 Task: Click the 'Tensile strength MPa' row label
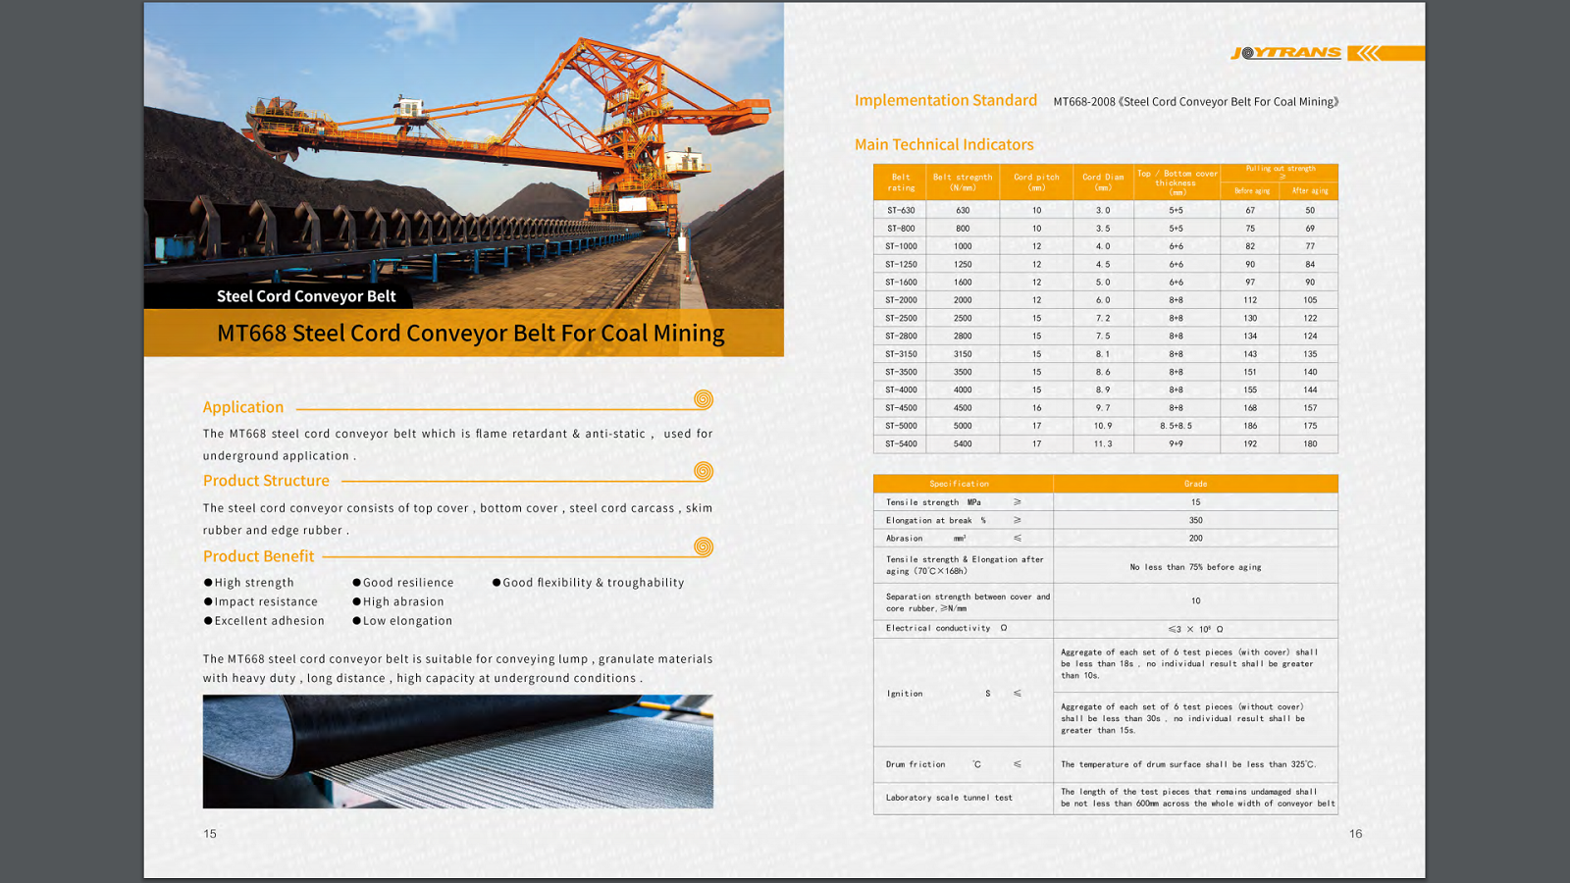click(933, 502)
